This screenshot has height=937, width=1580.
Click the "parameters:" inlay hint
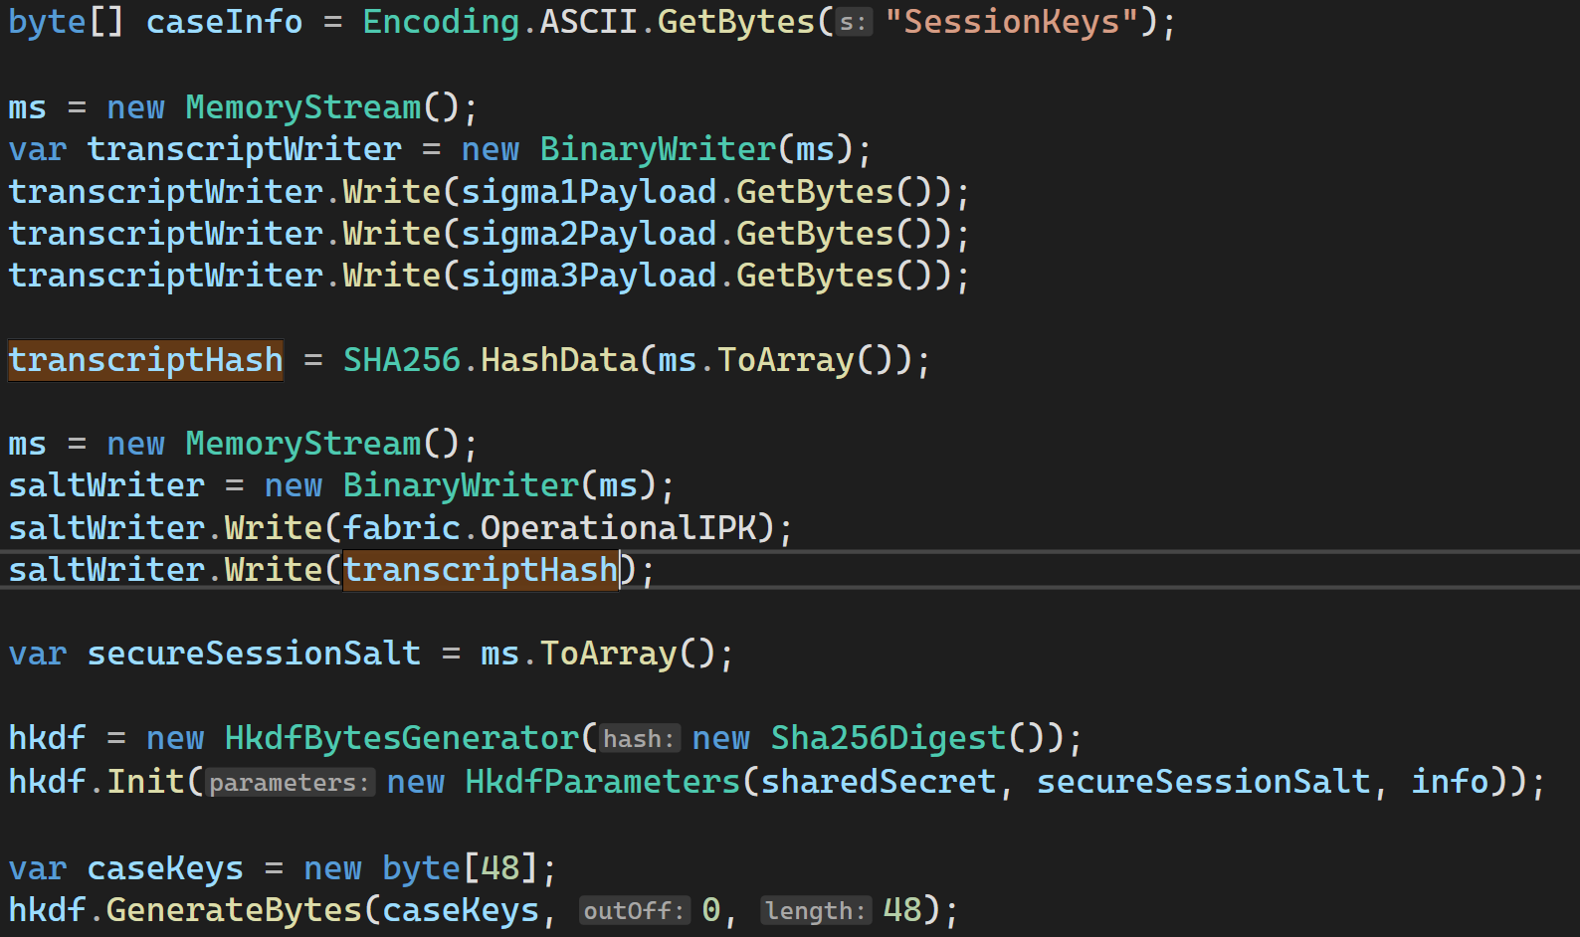coord(290,783)
